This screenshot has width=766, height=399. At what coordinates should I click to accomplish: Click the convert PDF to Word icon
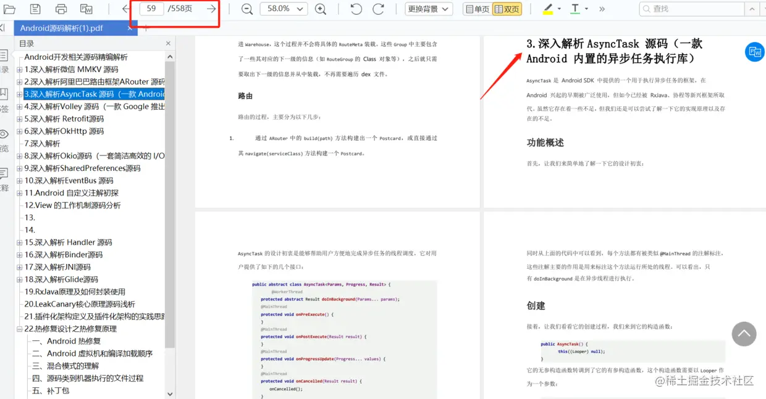86,9
